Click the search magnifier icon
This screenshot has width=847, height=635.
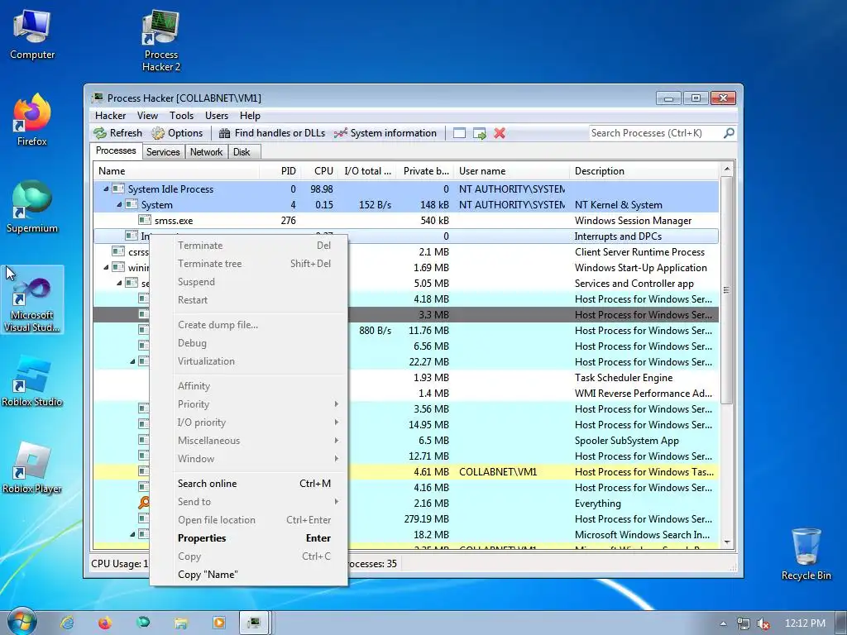(729, 133)
